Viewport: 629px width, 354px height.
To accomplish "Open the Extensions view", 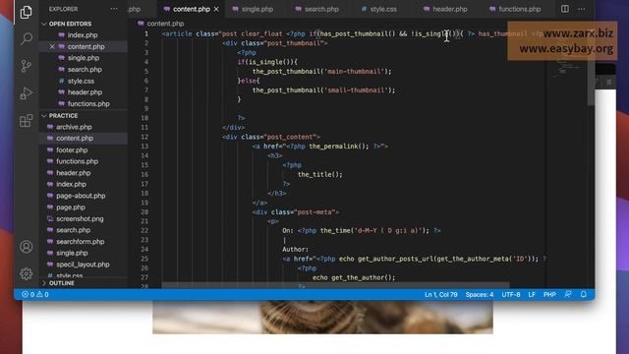I will tap(27, 120).
